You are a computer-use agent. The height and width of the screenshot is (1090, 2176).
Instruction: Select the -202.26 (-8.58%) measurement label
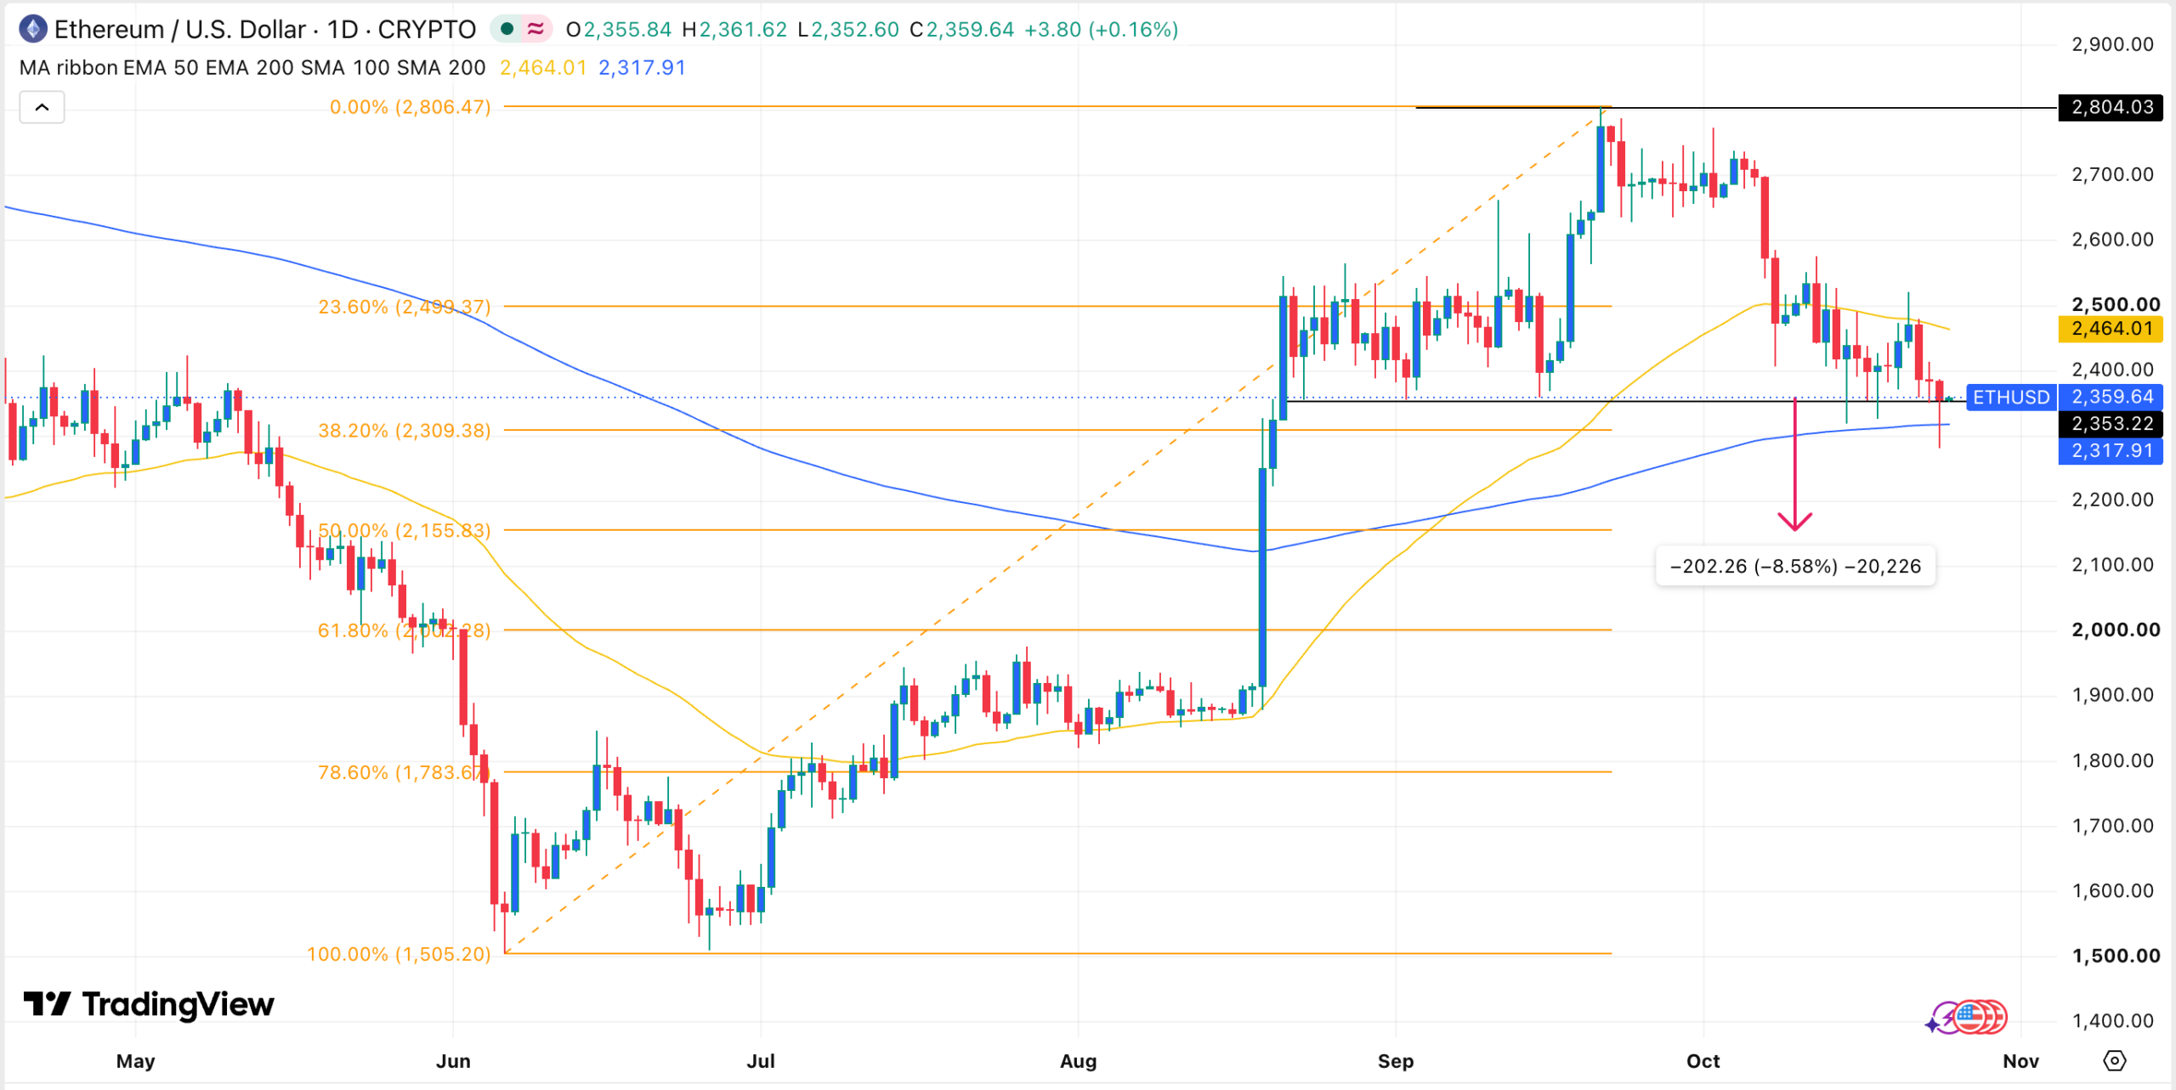(x=1795, y=567)
